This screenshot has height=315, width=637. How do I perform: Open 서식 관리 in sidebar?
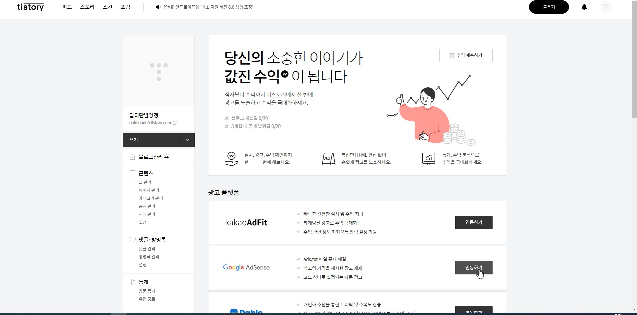(x=147, y=214)
